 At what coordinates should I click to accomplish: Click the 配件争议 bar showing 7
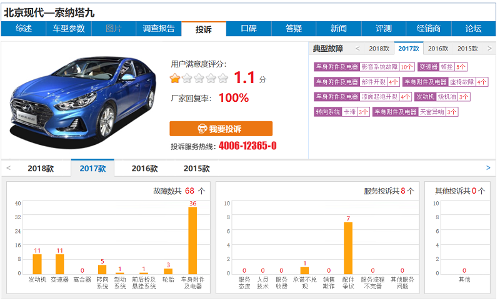[348, 248]
